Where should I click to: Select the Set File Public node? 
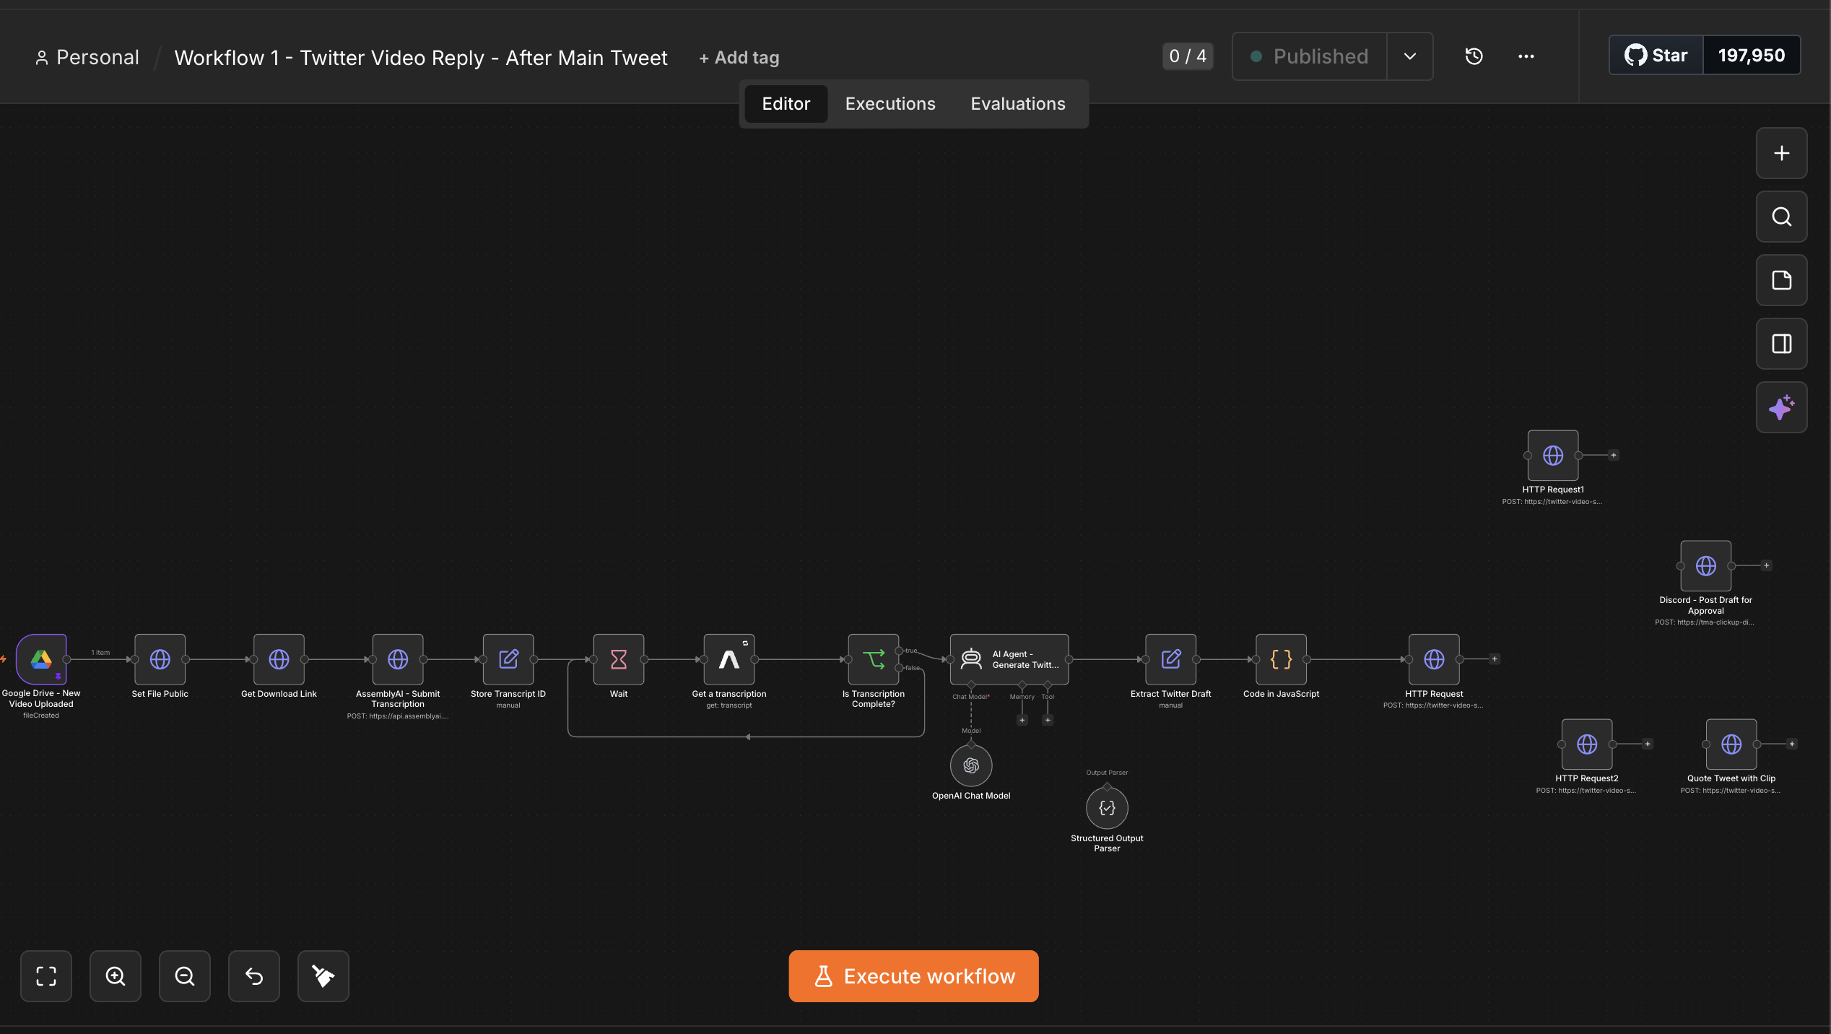coord(160,659)
